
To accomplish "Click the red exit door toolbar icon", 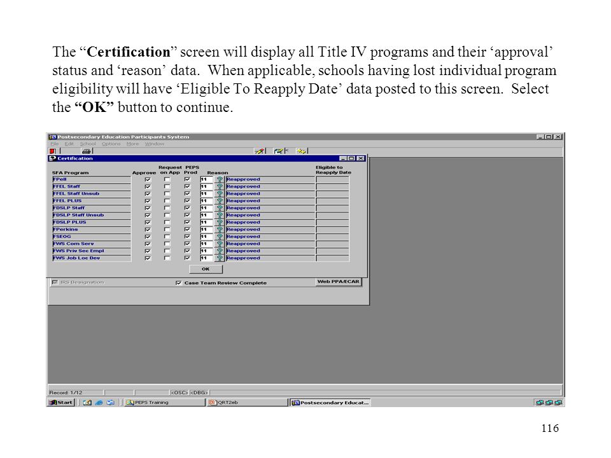I will (53, 151).
